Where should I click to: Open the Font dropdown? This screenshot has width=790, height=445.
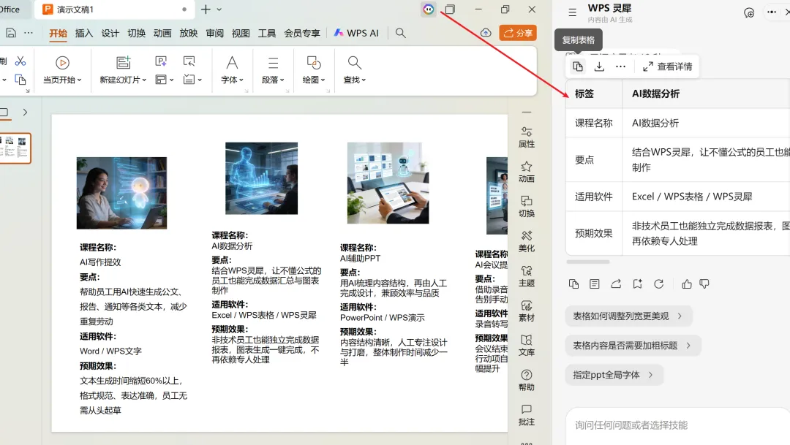pos(232,80)
